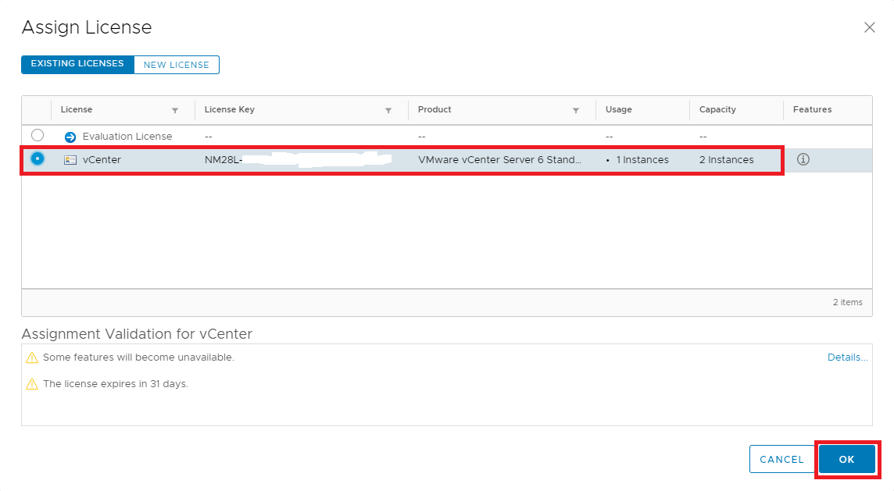The height and width of the screenshot is (491, 894).
Task: Open the Details link for validation warnings
Action: click(847, 358)
